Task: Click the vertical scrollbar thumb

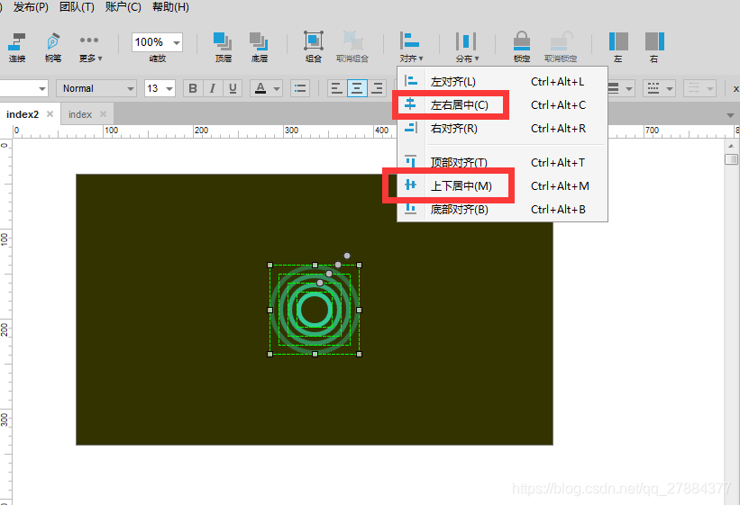Action: pos(731,159)
